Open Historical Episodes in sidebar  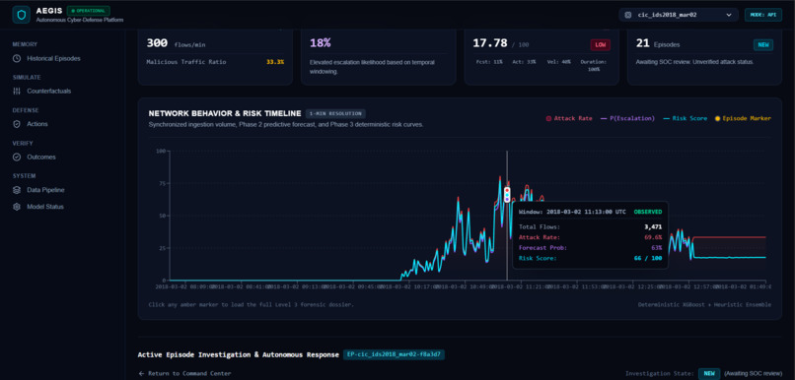coord(53,58)
